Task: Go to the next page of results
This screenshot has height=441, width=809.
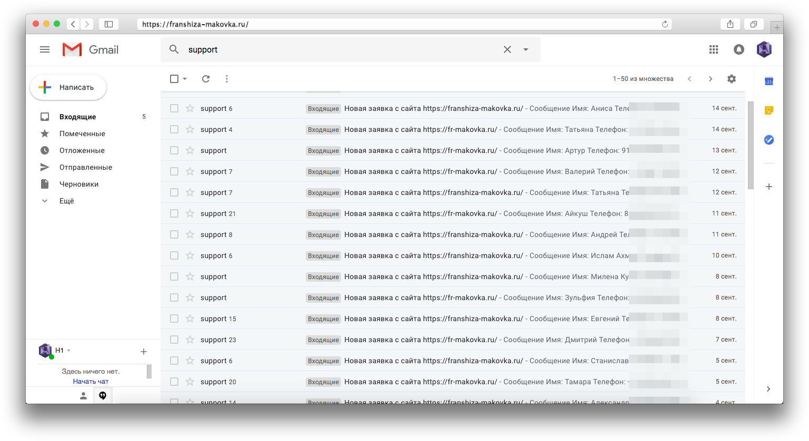Action: [x=711, y=79]
